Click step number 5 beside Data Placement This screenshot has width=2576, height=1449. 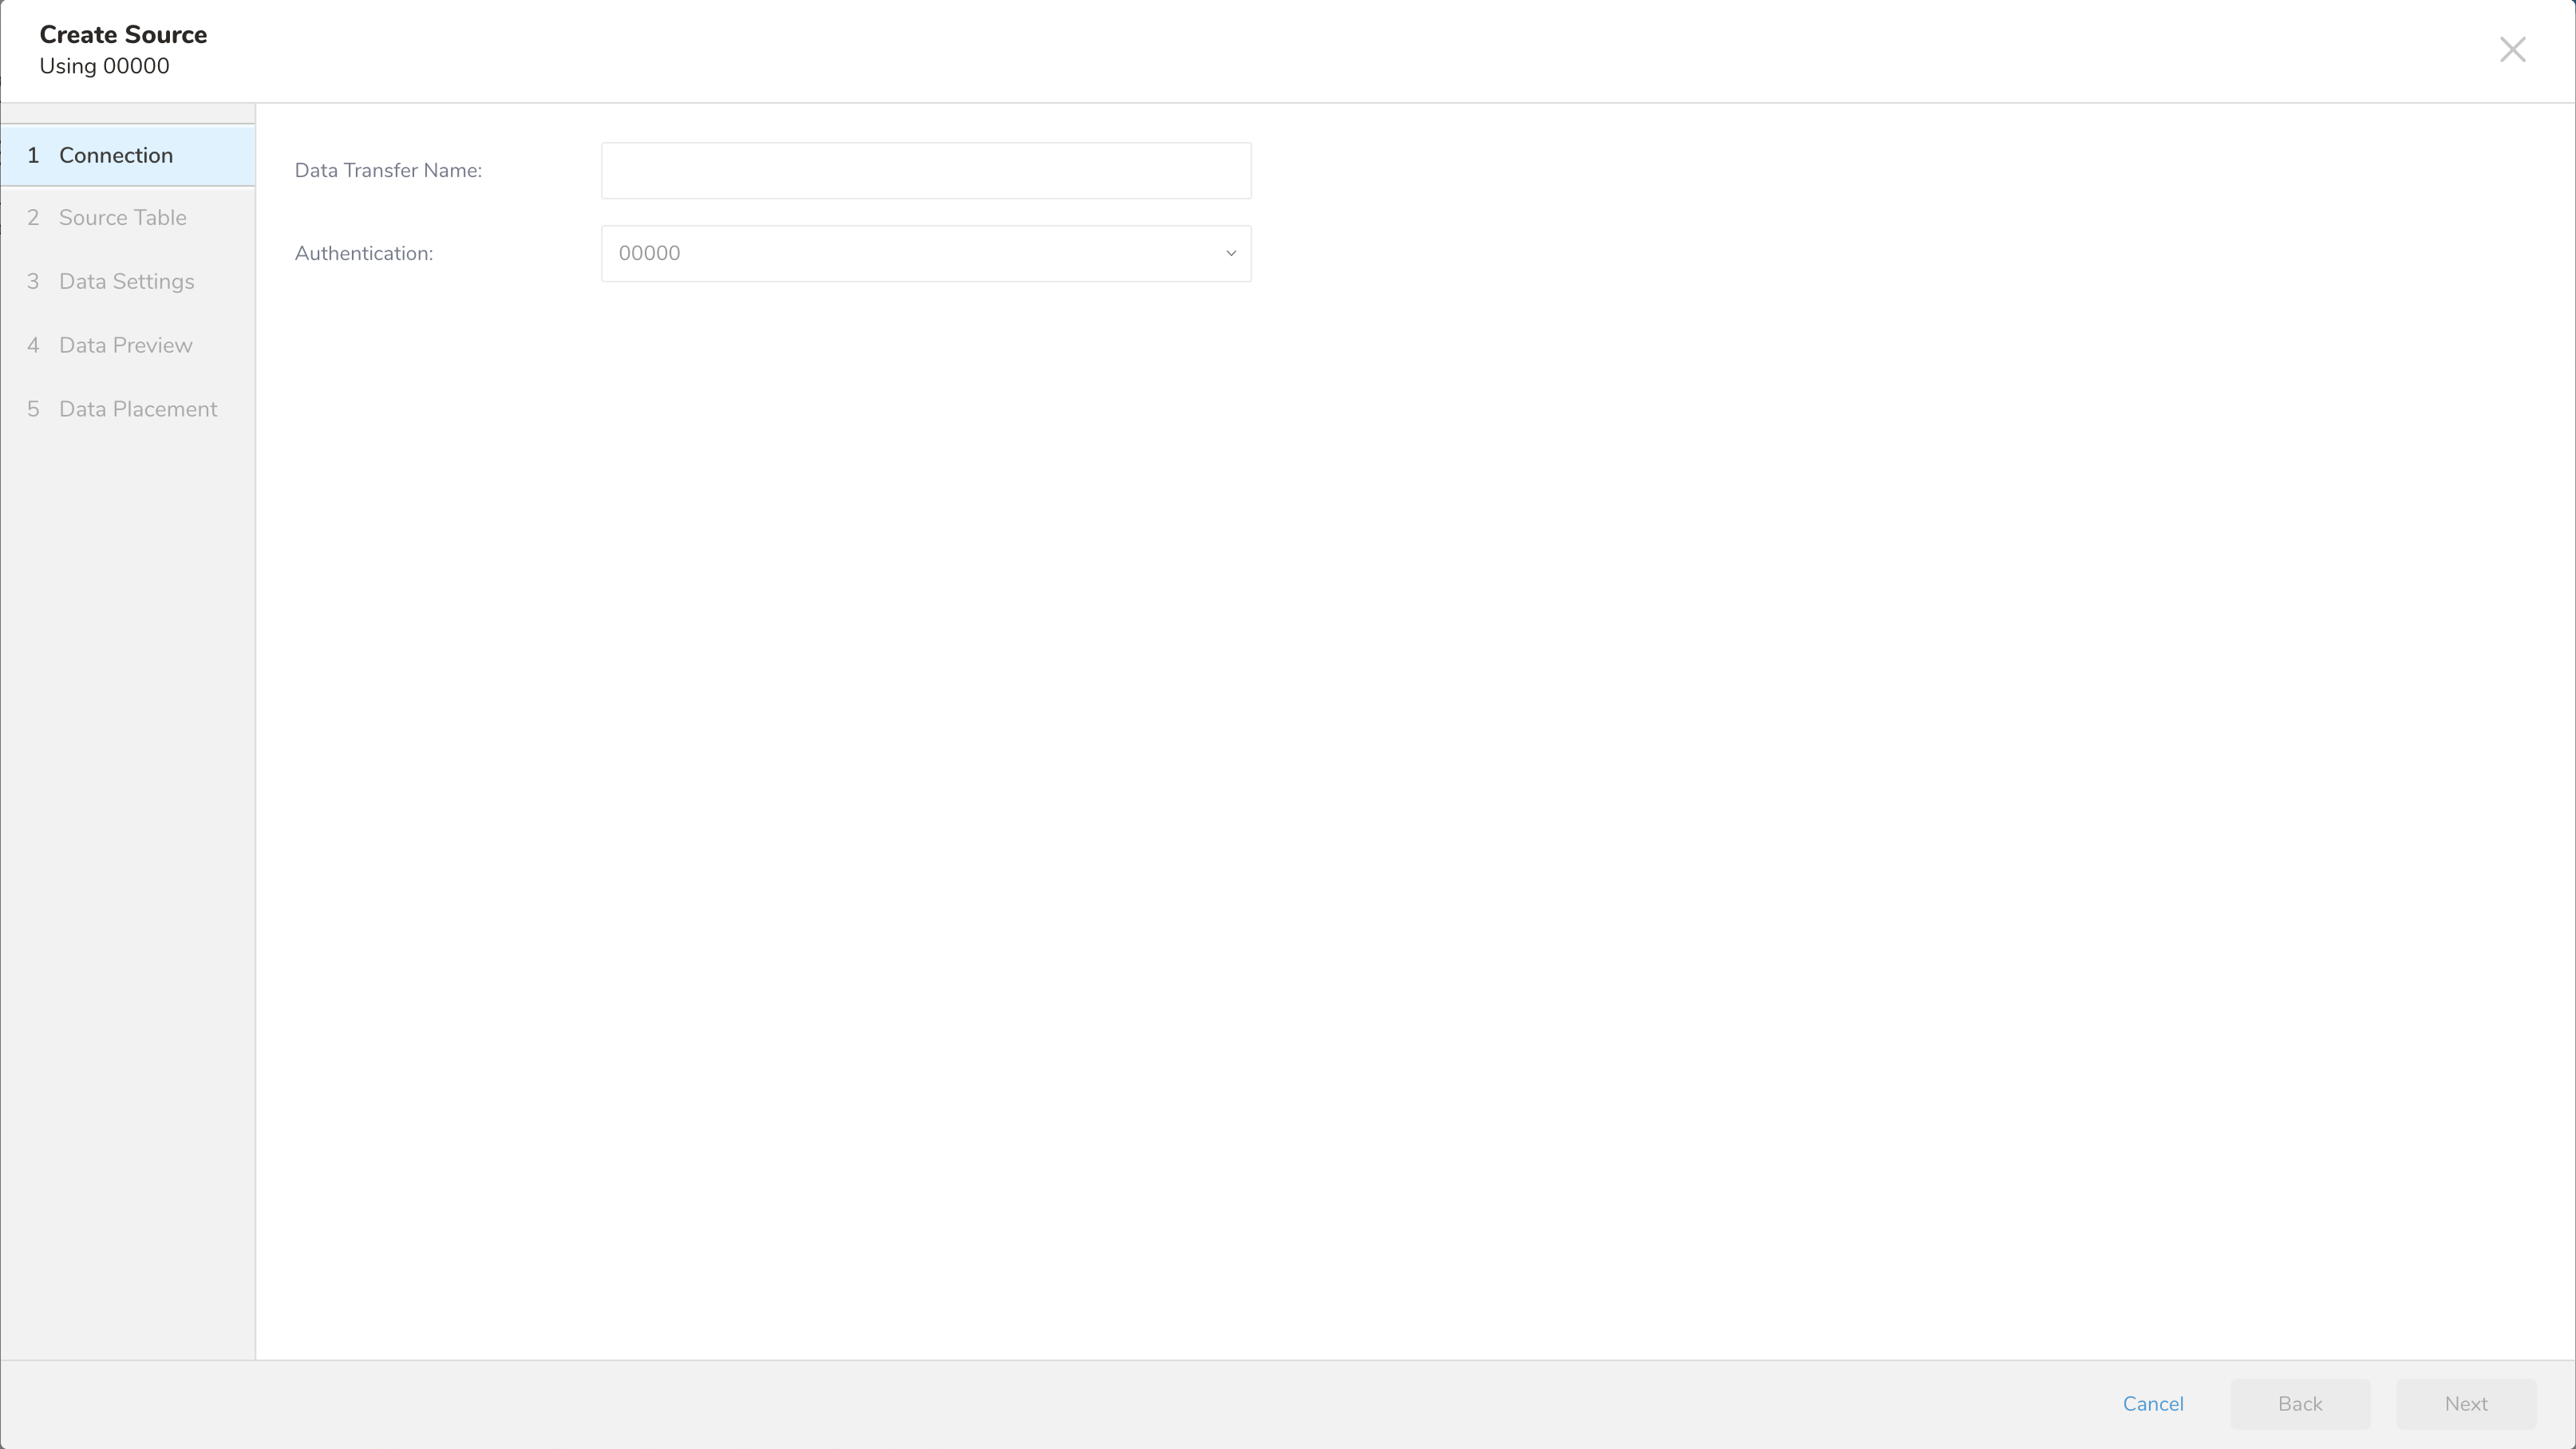pos(33,410)
